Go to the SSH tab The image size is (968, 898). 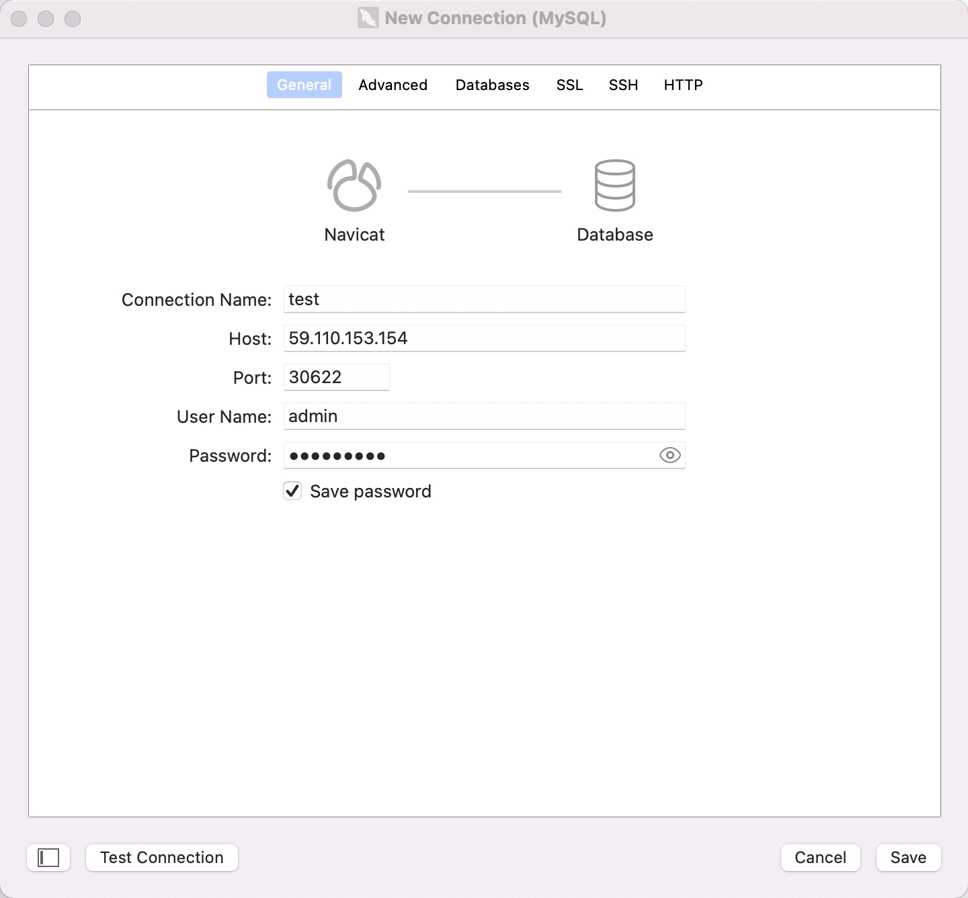[x=623, y=85]
